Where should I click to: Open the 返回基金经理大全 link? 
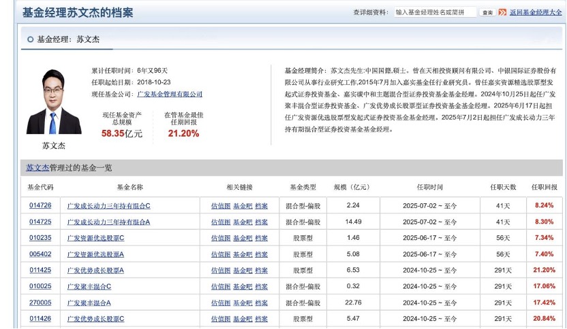(x=535, y=12)
